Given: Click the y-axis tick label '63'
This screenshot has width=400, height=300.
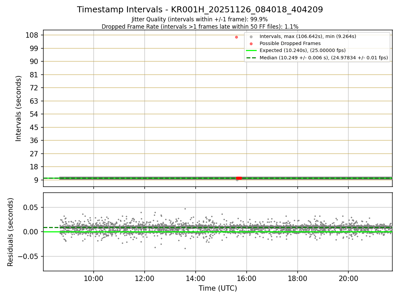Looking at the screenshot, I should 34,101.
